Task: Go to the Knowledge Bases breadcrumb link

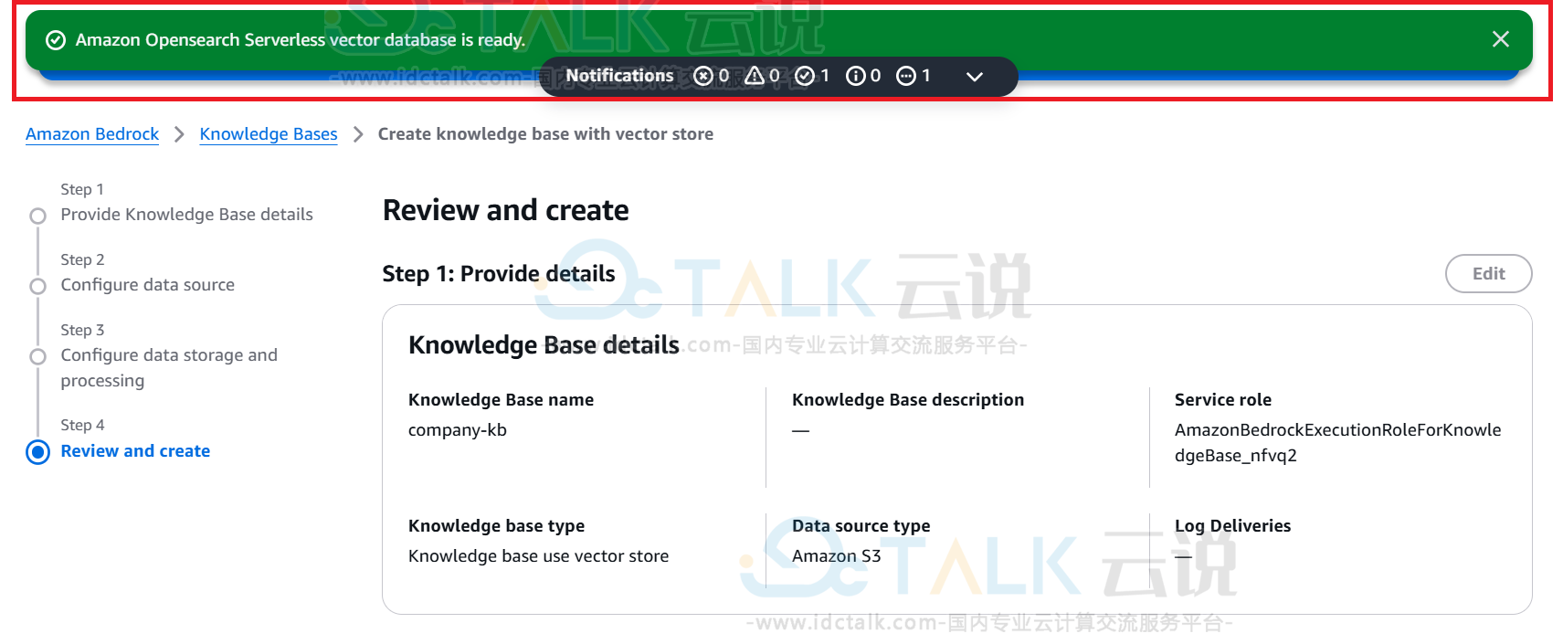Action: coord(269,134)
